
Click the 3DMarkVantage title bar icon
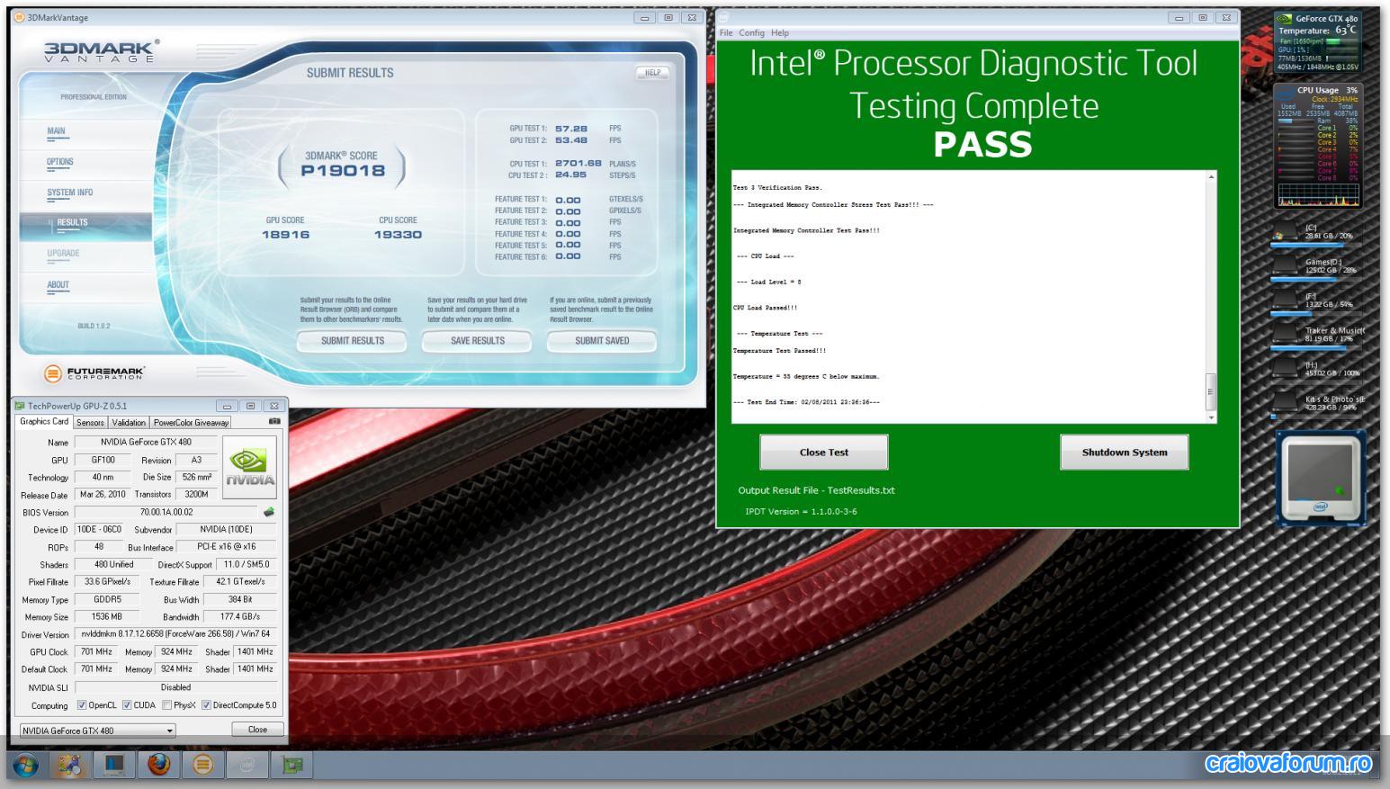click(19, 17)
